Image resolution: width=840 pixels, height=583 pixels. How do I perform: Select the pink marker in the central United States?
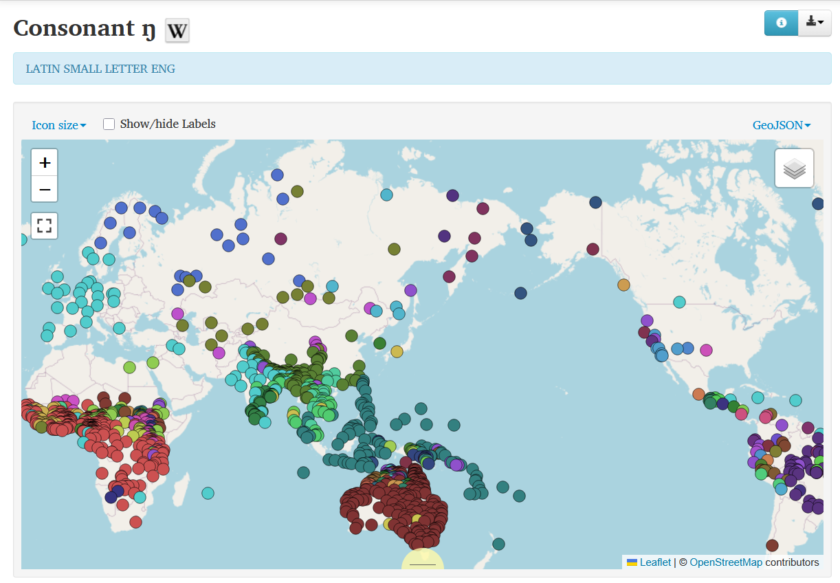706,350
